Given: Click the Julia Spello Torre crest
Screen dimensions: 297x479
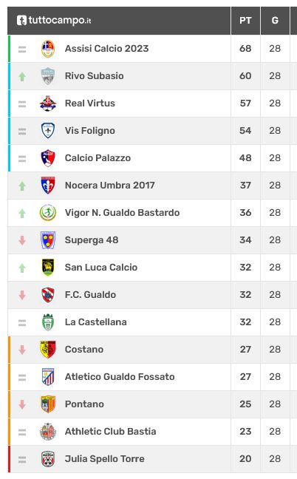Looking at the screenshot, I should 48,459.
